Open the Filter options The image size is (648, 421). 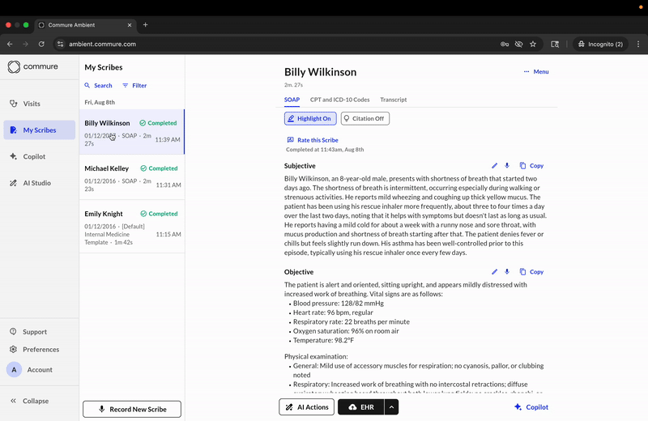click(134, 86)
